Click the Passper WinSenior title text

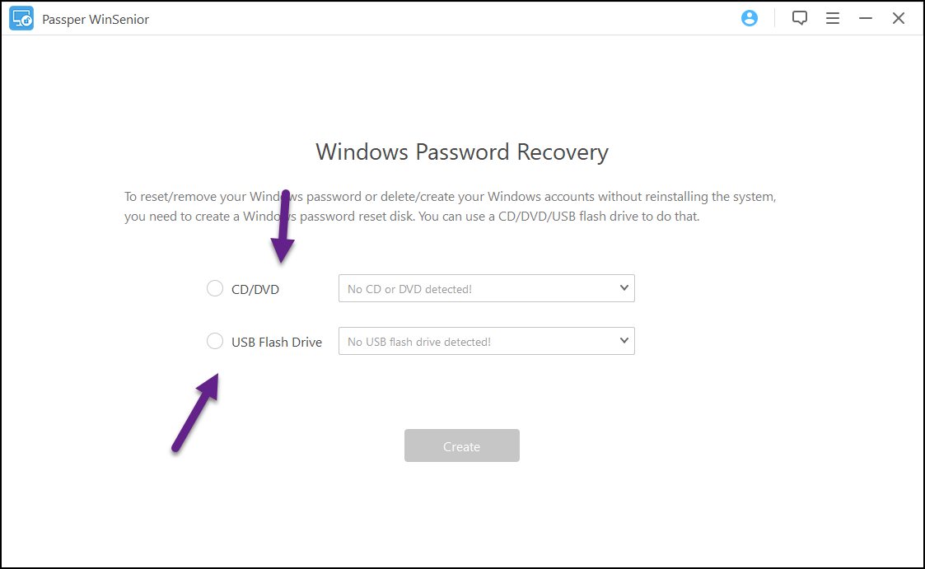point(96,19)
